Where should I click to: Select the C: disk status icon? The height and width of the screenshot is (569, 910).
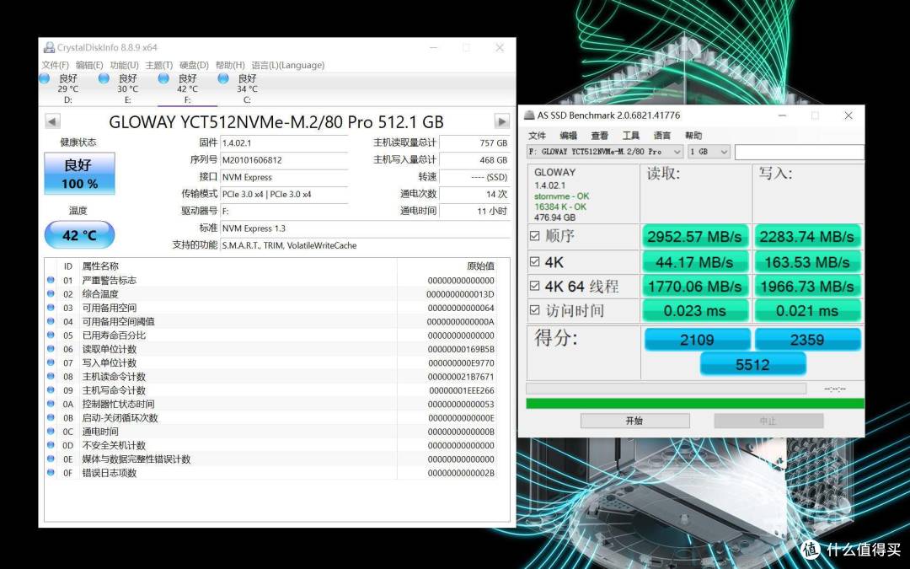222,78
